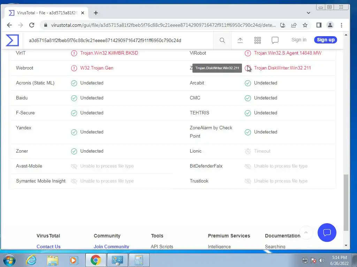
Task: Reload the page with refresh icon
Action: pyautogui.click(x=32, y=25)
